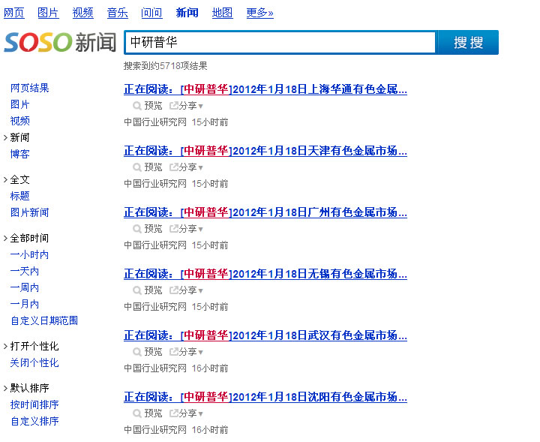The image size is (540, 442).
Task: Filter results by 一周内 in sidebar
Action: [x=25, y=287]
